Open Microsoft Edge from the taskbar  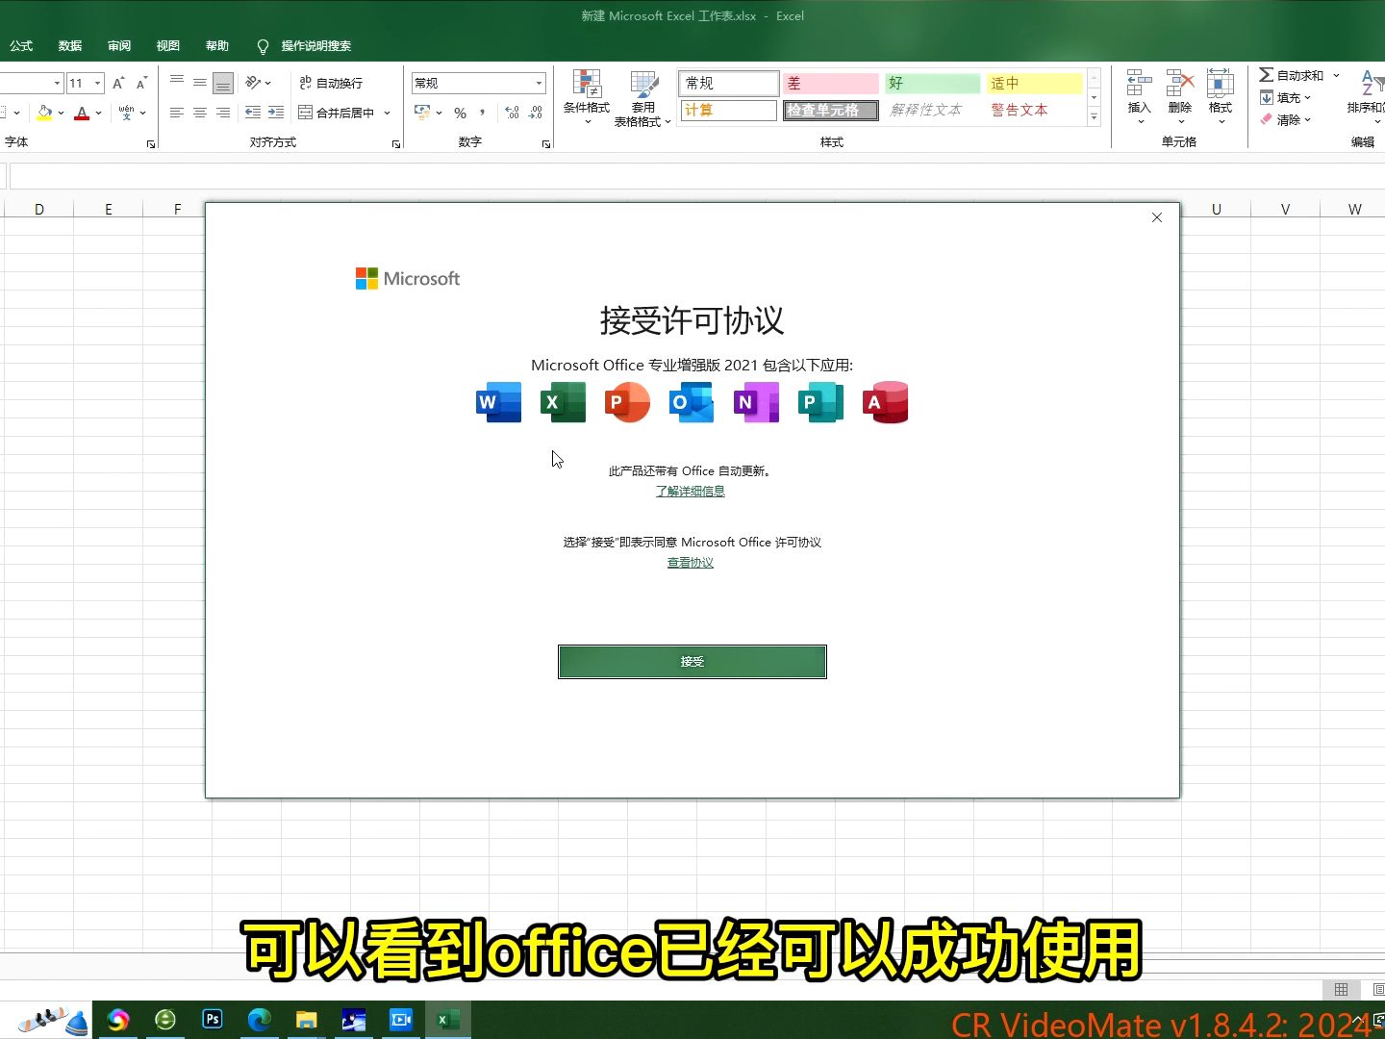click(260, 1019)
